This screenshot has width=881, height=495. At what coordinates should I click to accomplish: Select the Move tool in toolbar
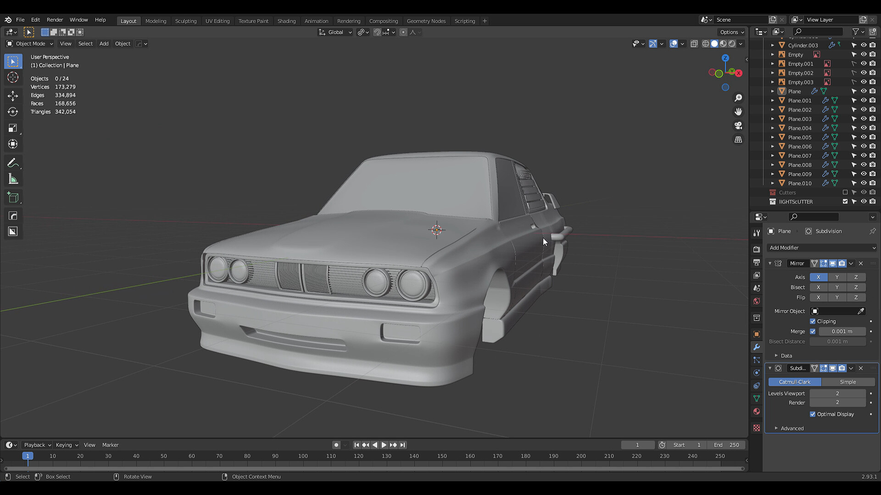13,96
